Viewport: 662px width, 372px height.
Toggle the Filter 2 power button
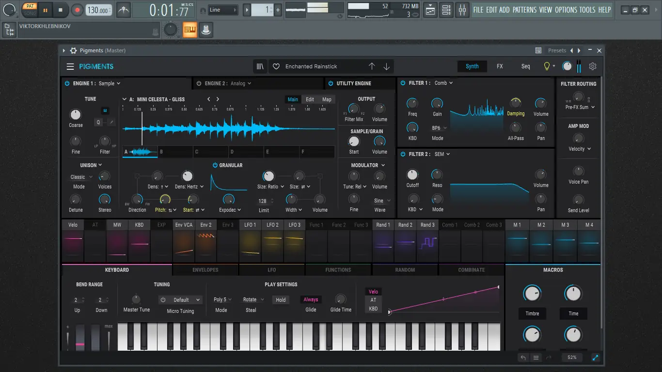pyautogui.click(x=403, y=154)
